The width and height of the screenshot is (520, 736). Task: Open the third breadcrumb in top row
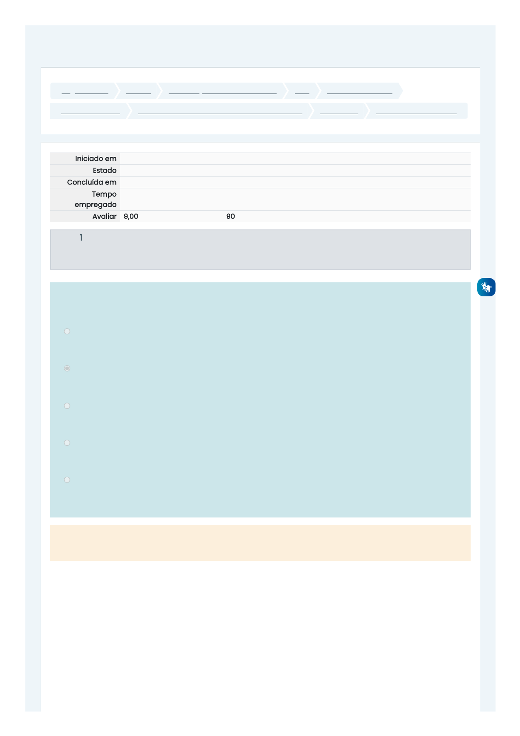point(222,90)
